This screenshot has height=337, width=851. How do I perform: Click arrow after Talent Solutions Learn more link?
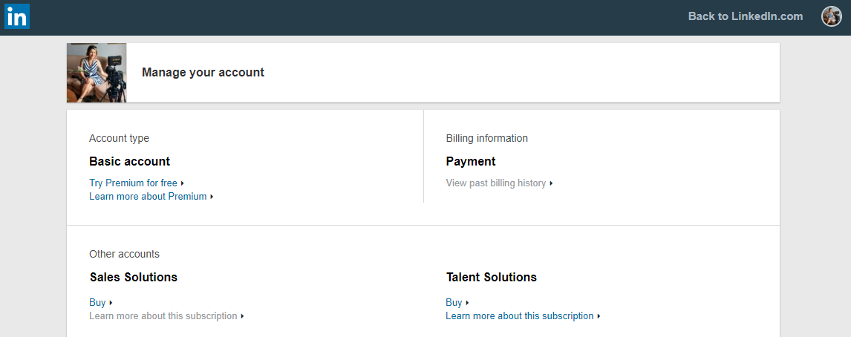point(599,316)
